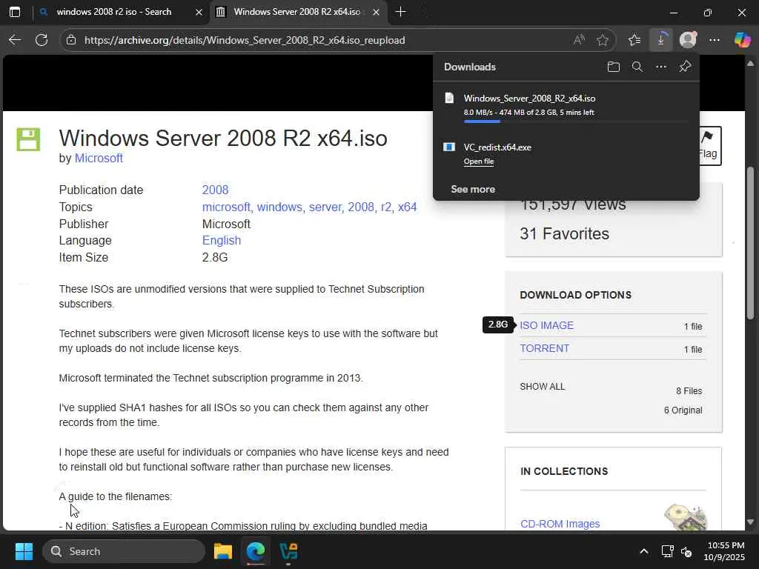Image resolution: width=759 pixels, height=569 pixels.
Task: Open File Explorer from taskbar
Action: [x=223, y=551]
